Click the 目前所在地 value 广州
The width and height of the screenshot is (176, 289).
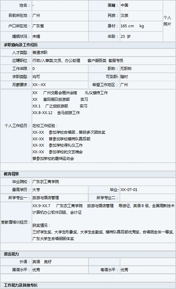coord(36,15)
